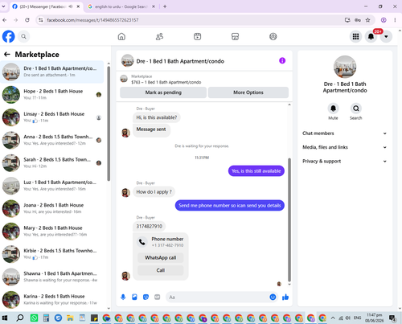Open the Chrome profile avatar icon
The height and width of the screenshot is (324, 402).
[384, 20]
